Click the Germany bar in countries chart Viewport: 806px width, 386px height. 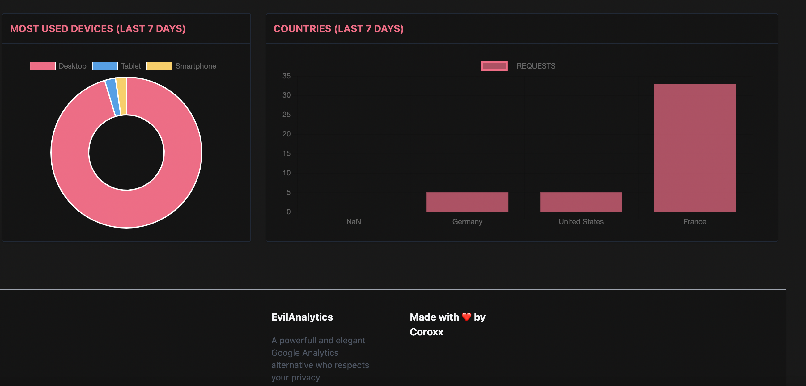[467, 202]
